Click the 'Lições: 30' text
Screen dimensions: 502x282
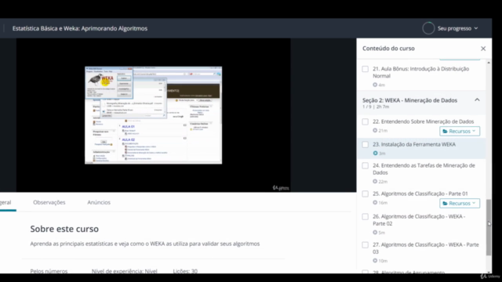point(185,271)
